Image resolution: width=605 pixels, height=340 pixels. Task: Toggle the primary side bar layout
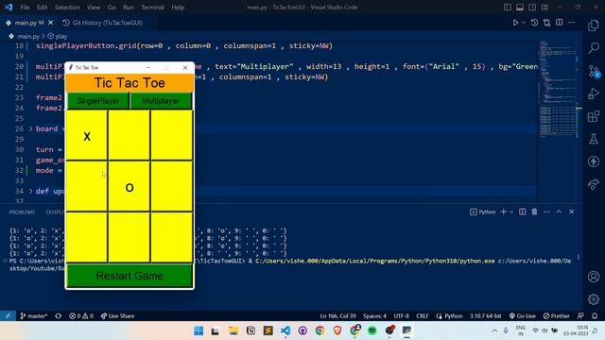pyautogui.click(x=508, y=8)
